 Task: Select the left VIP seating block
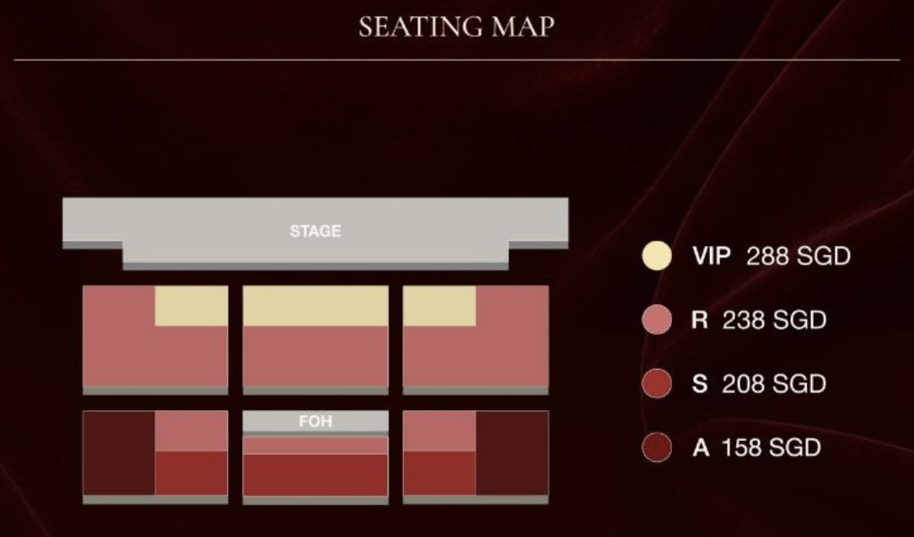pyautogui.click(x=191, y=306)
